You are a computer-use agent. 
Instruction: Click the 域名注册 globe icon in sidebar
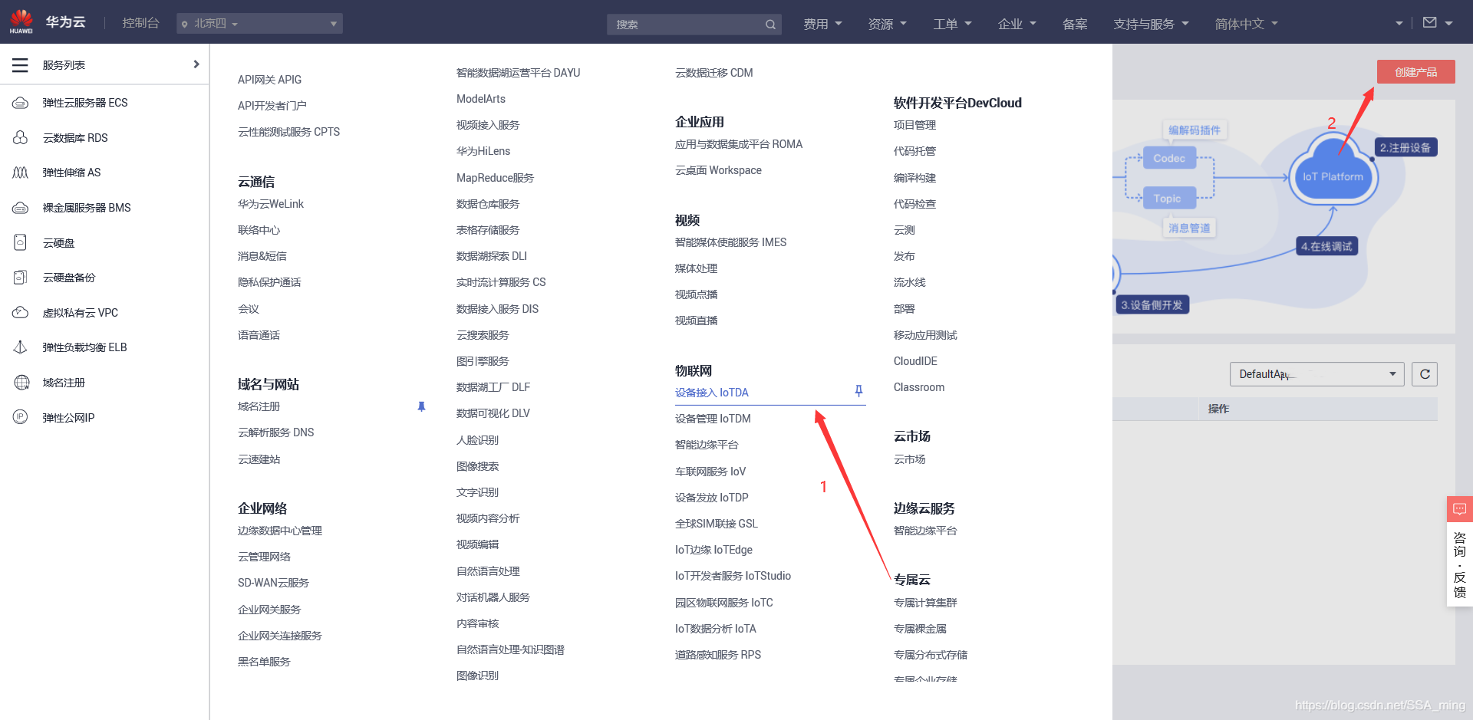[x=21, y=383]
